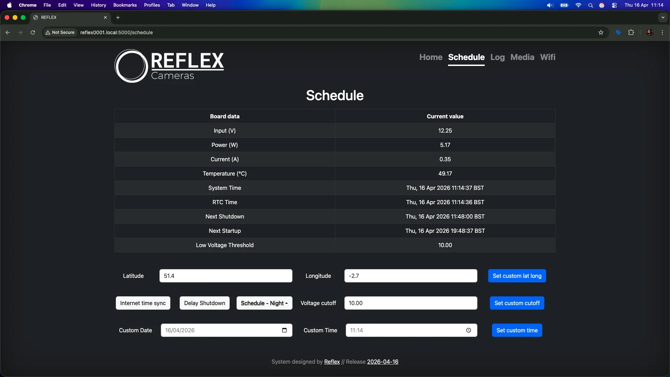The height and width of the screenshot is (377, 670).
Task: Click Set custom lat long button
Action: coord(517,276)
